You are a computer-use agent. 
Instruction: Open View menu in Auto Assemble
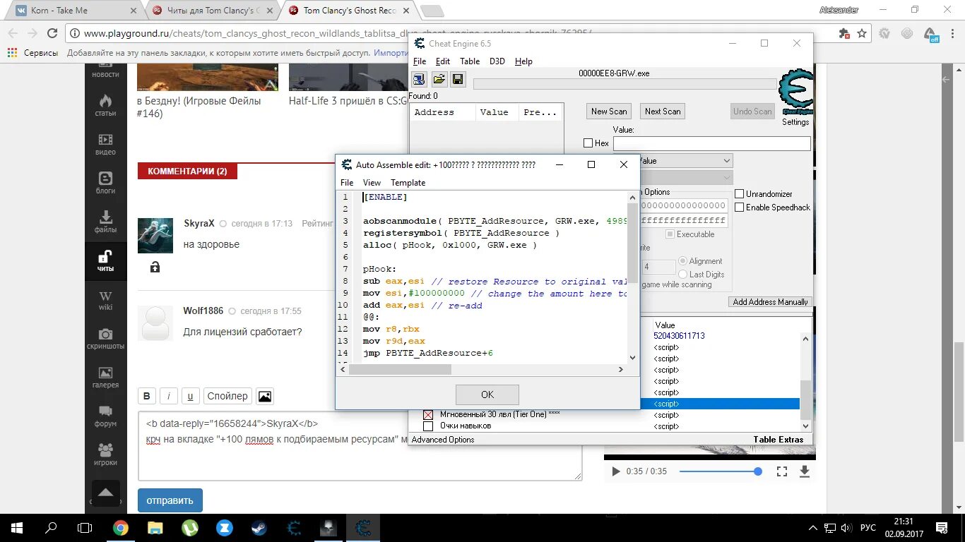tap(372, 183)
